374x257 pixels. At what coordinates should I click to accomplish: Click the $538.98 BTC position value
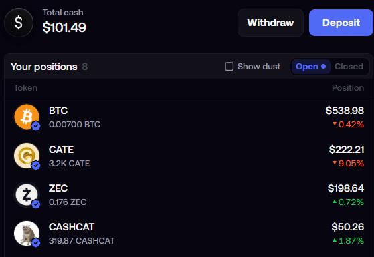345,111
